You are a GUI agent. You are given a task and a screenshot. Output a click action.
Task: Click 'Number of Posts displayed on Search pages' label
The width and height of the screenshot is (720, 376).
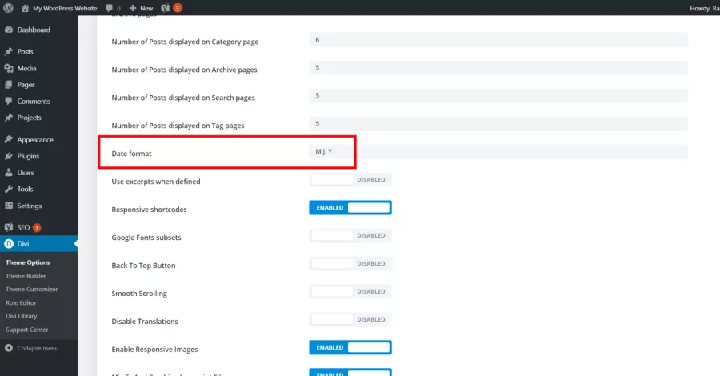point(183,98)
